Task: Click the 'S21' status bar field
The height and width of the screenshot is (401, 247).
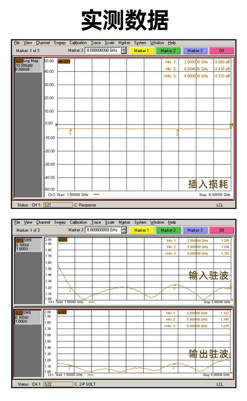Action: [58, 205]
